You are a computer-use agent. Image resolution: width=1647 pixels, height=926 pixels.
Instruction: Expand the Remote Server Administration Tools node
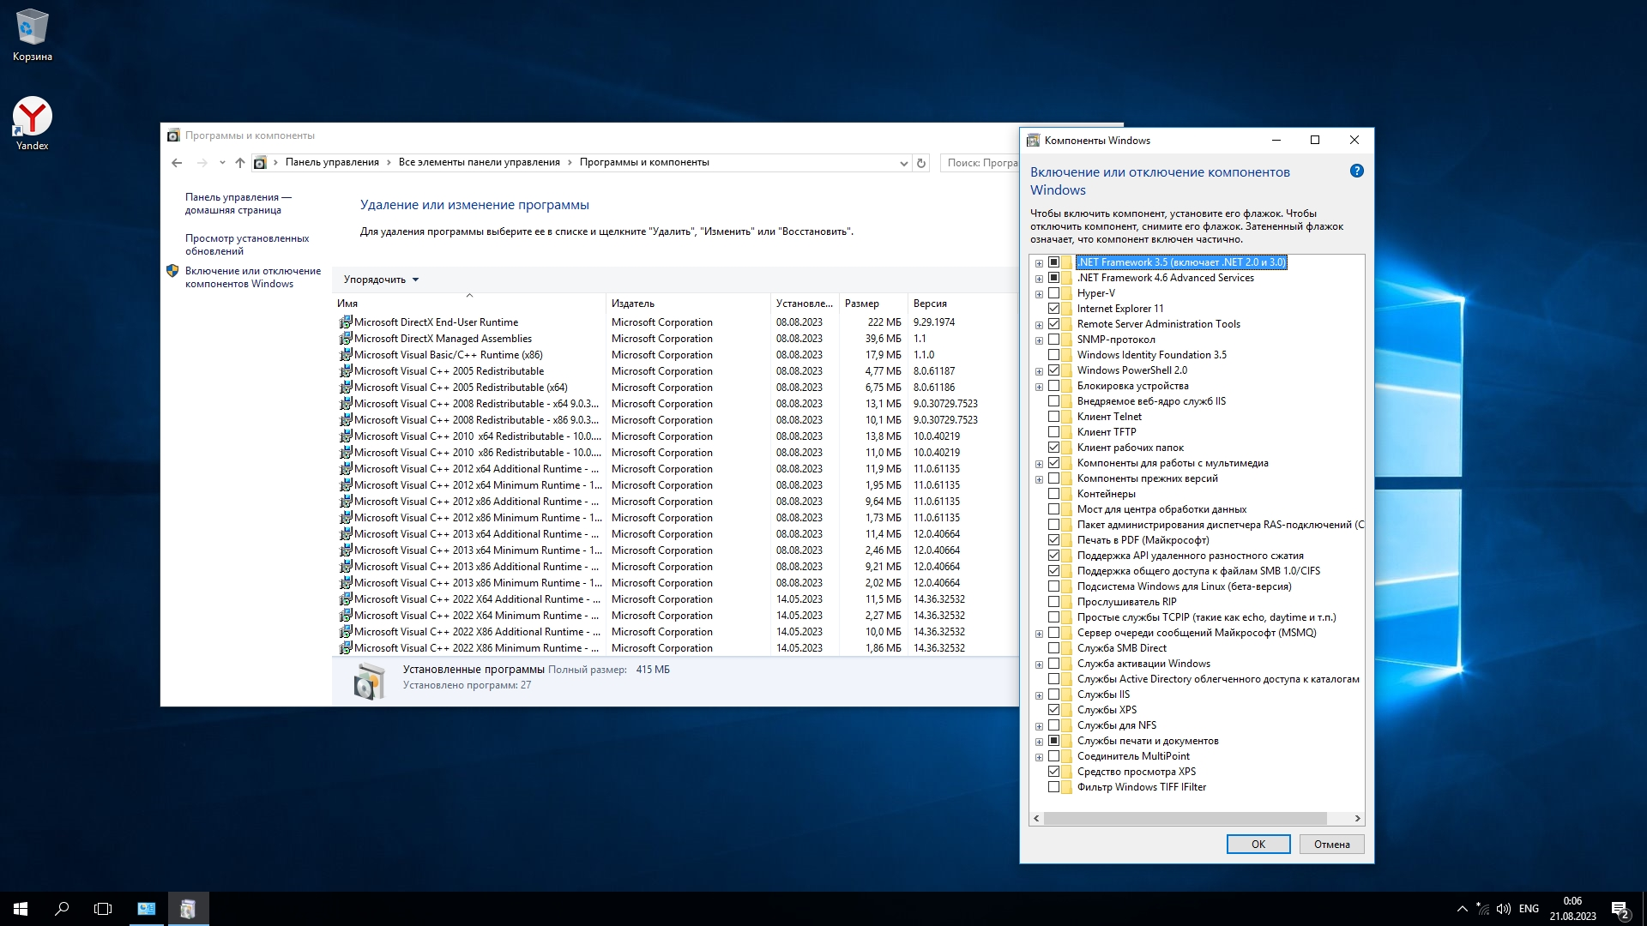1039,325
